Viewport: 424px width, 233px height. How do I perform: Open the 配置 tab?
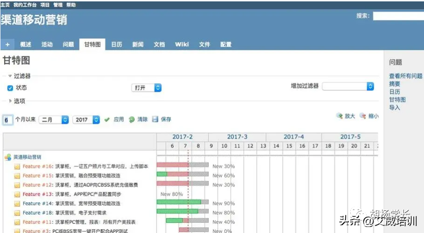[226, 45]
